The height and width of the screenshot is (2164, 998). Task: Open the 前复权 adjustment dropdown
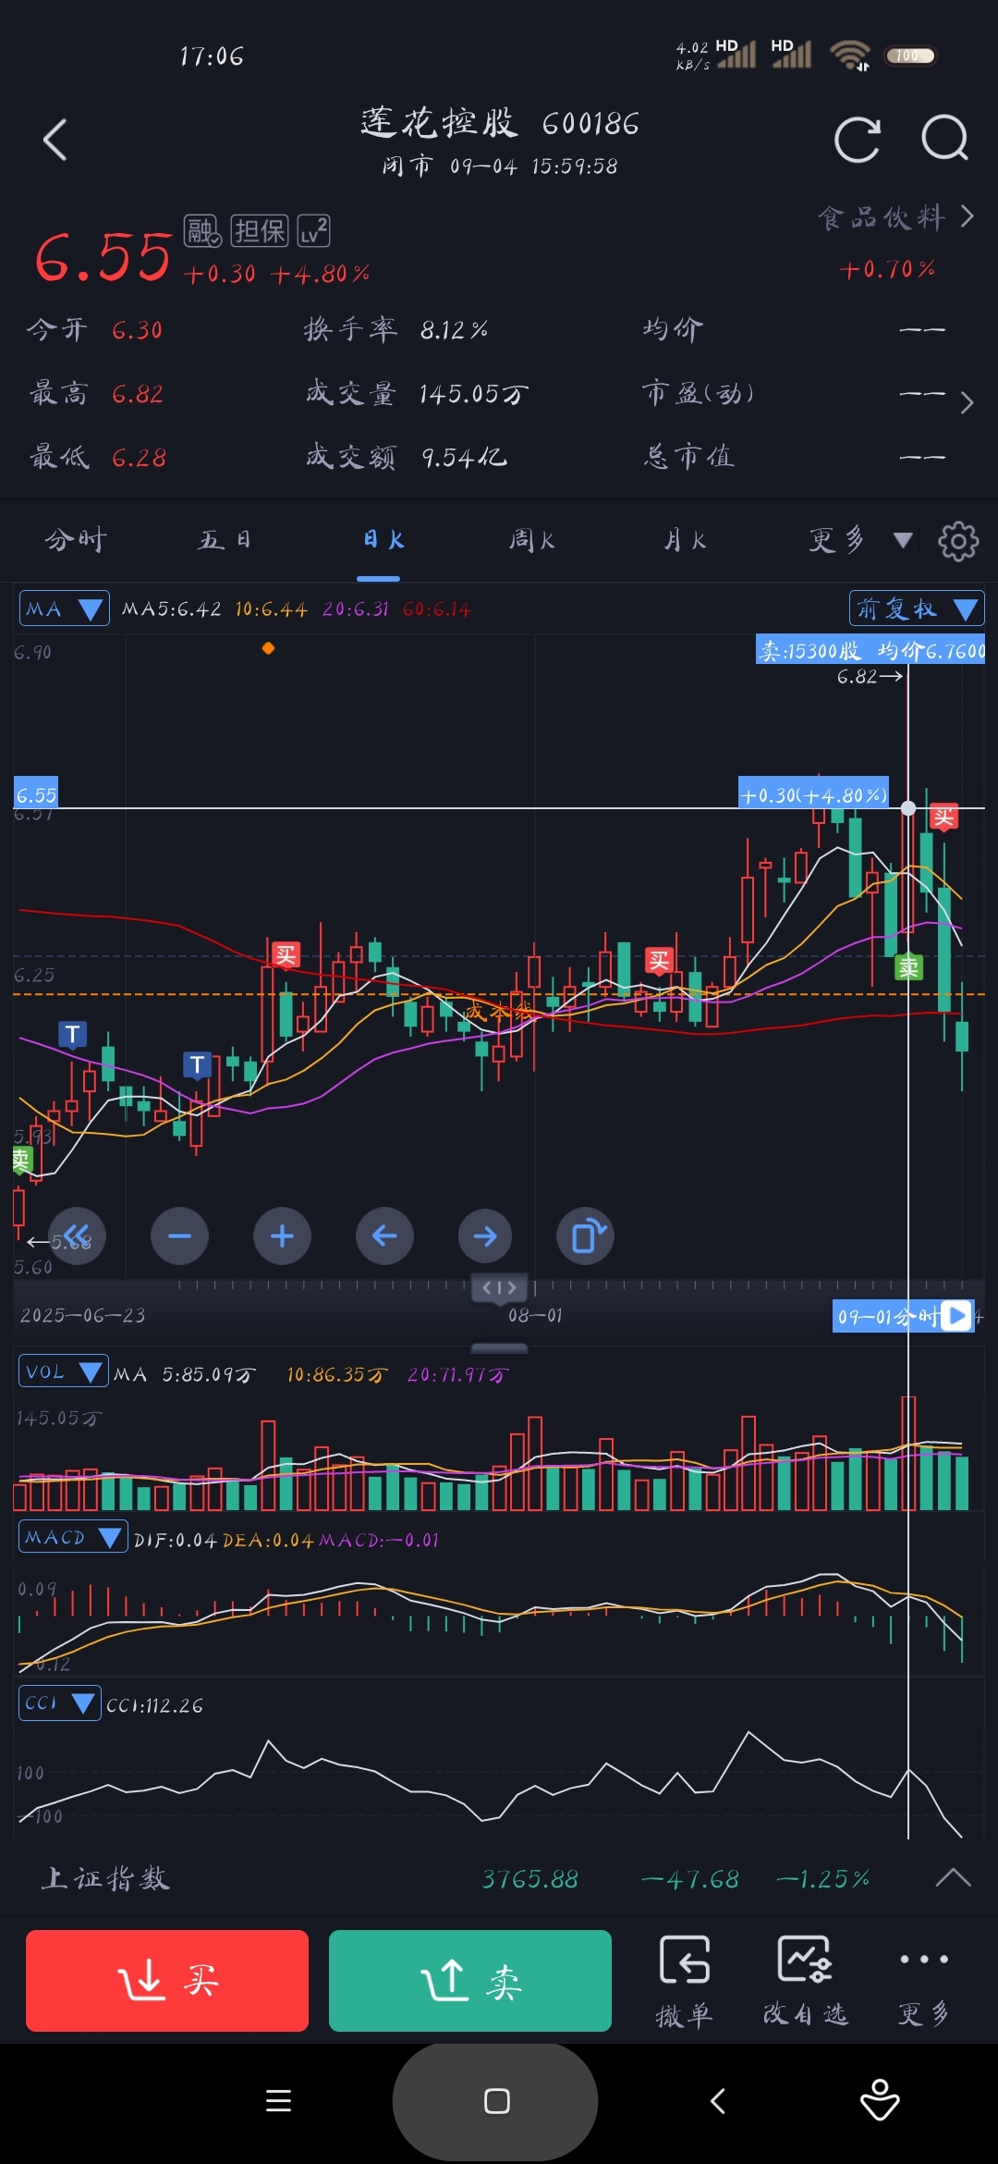tap(917, 609)
